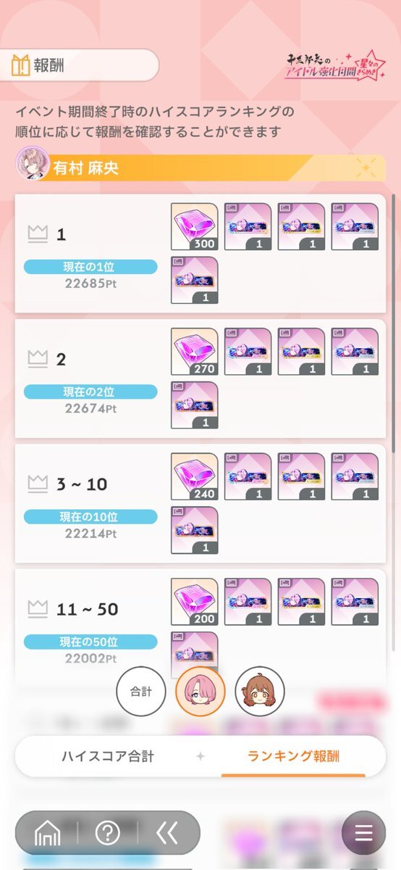
Task: Tap the 240 jewel reward for ranks 3~10
Action: click(x=194, y=477)
